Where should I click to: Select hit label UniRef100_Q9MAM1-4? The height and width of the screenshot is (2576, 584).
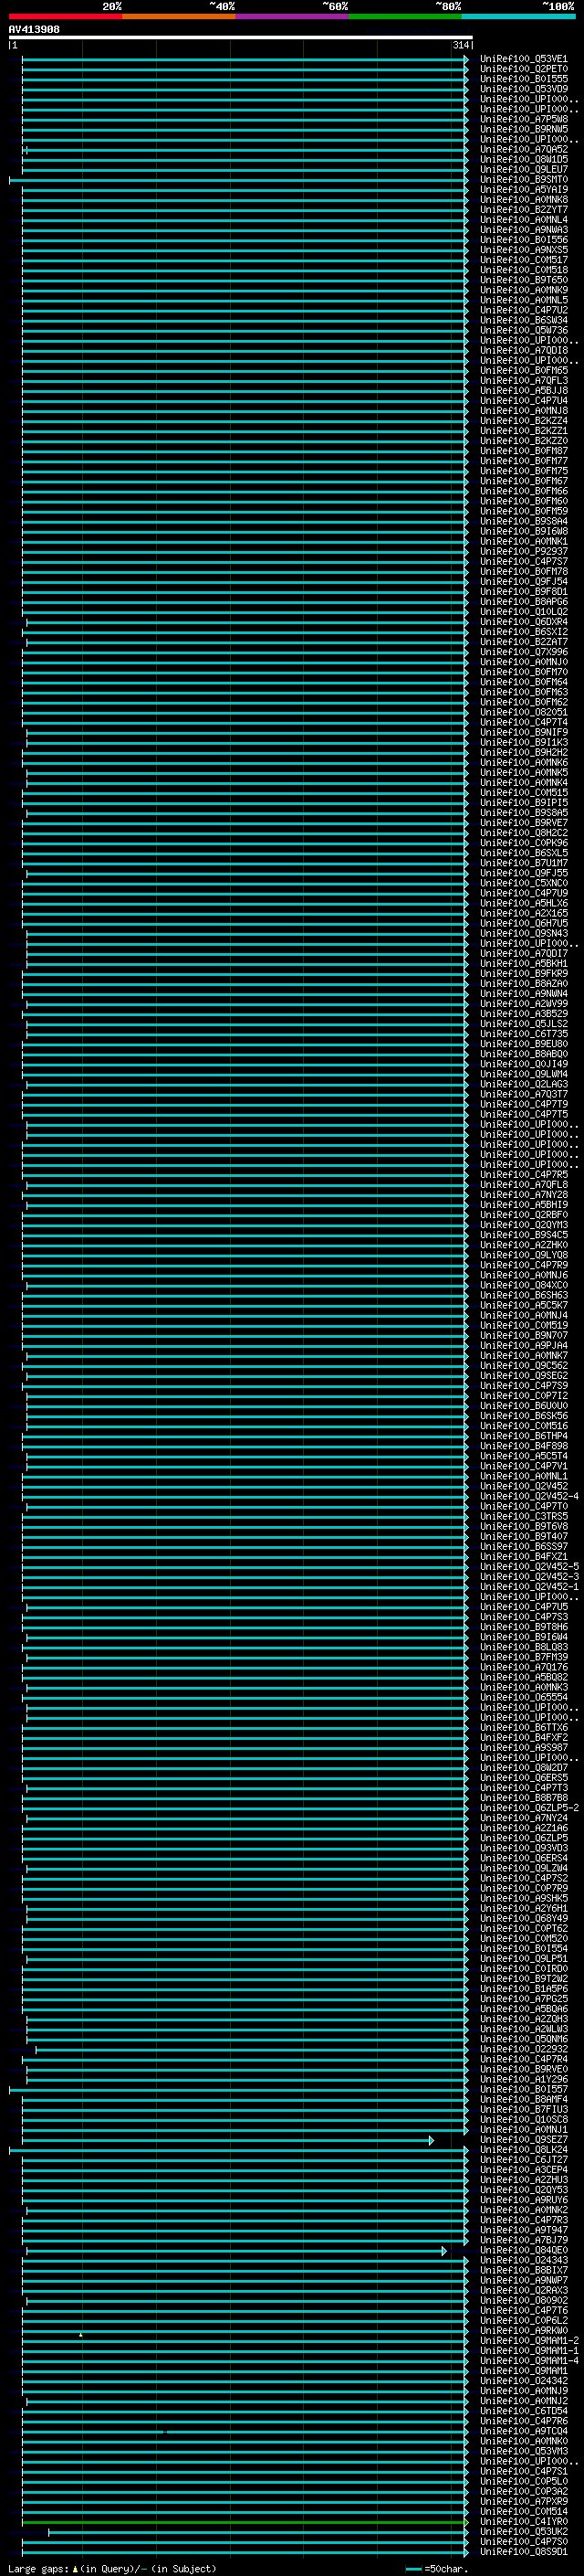pyautogui.click(x=529, y=2360)
